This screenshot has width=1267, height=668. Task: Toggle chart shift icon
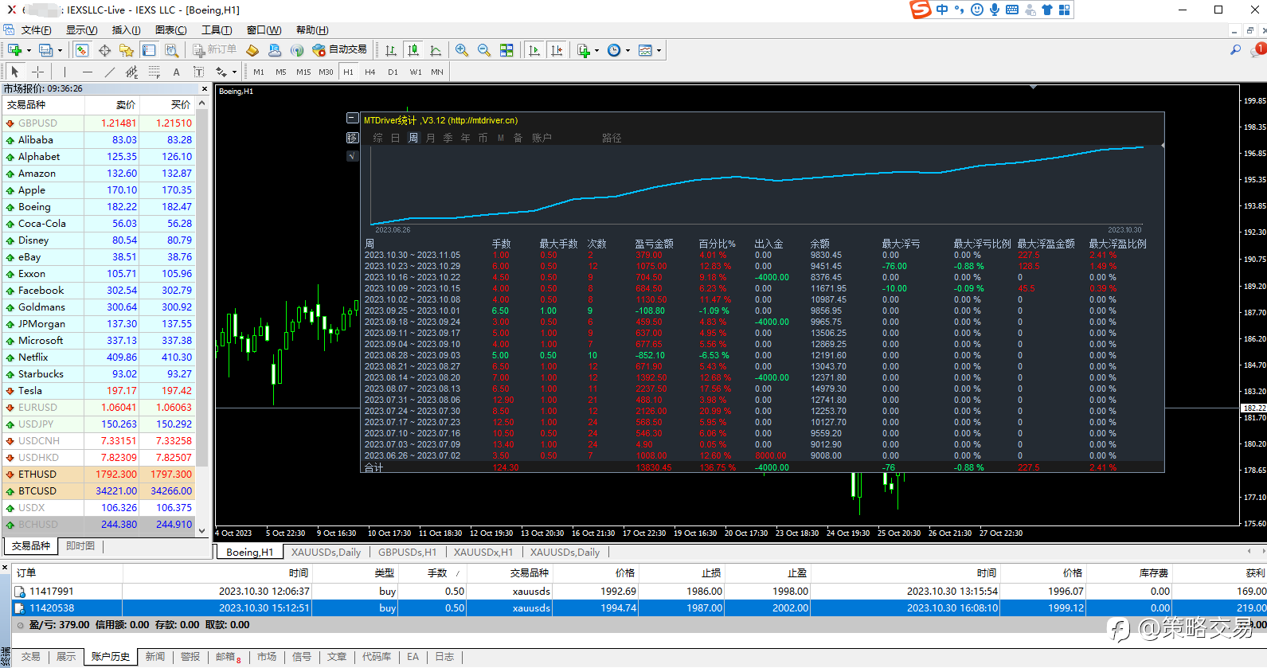[557, 50]
